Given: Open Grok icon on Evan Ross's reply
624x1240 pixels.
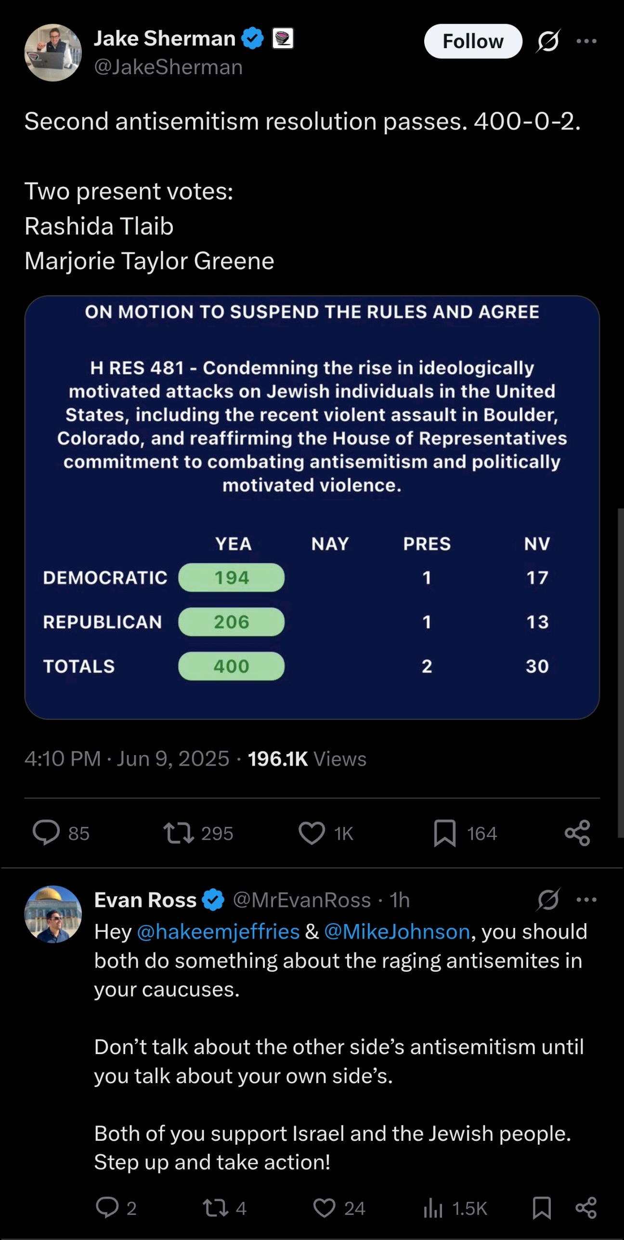Looking at the screenshot, I should pos(548,900).
